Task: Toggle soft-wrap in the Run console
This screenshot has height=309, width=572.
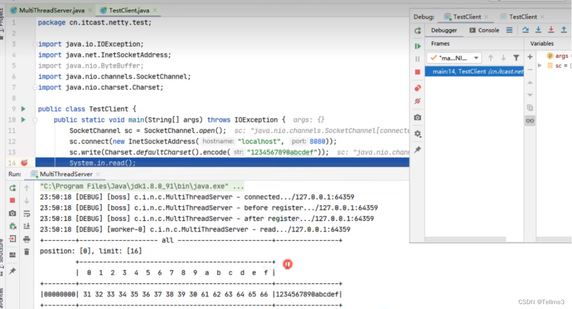Action: click(27, 214)
